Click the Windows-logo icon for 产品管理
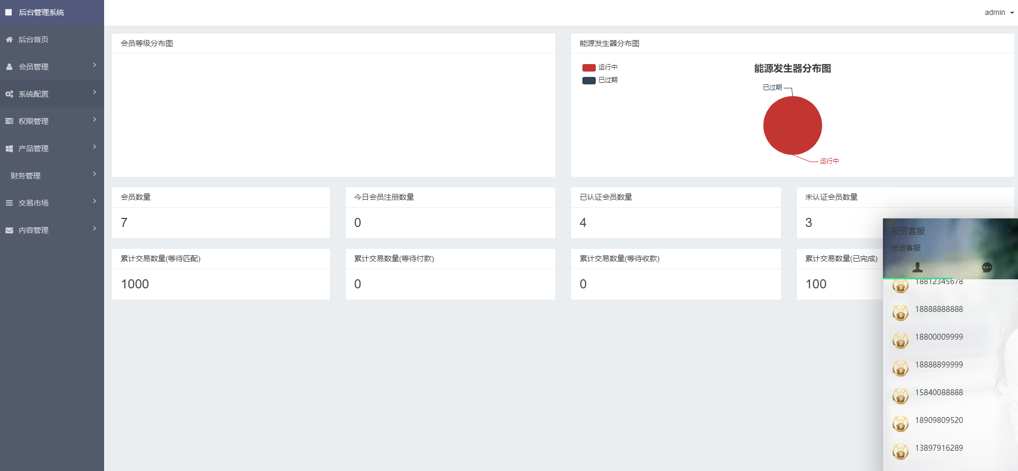The height and width of the screenshot is (471, 1018). [x=9, y=148]
